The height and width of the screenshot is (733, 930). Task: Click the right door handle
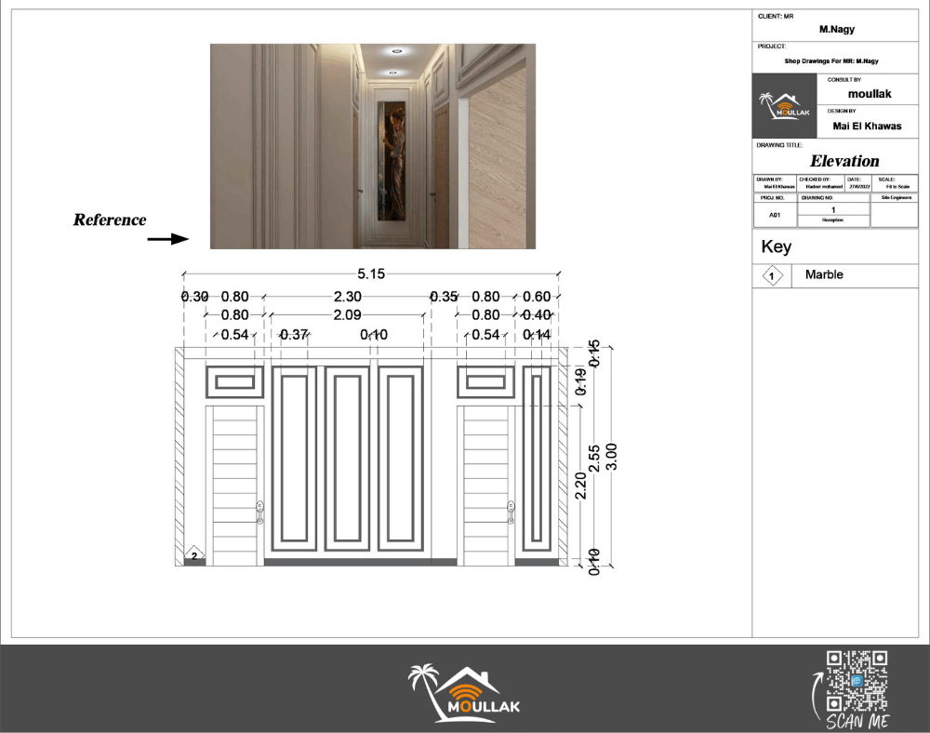pos(511,511)
